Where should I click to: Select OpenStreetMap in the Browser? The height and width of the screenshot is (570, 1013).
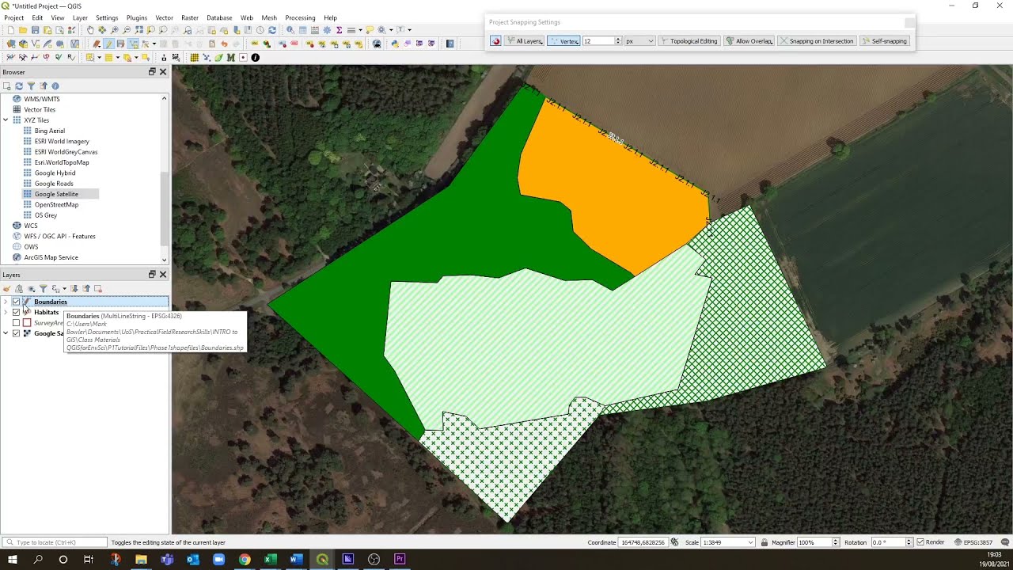[56, 204]
